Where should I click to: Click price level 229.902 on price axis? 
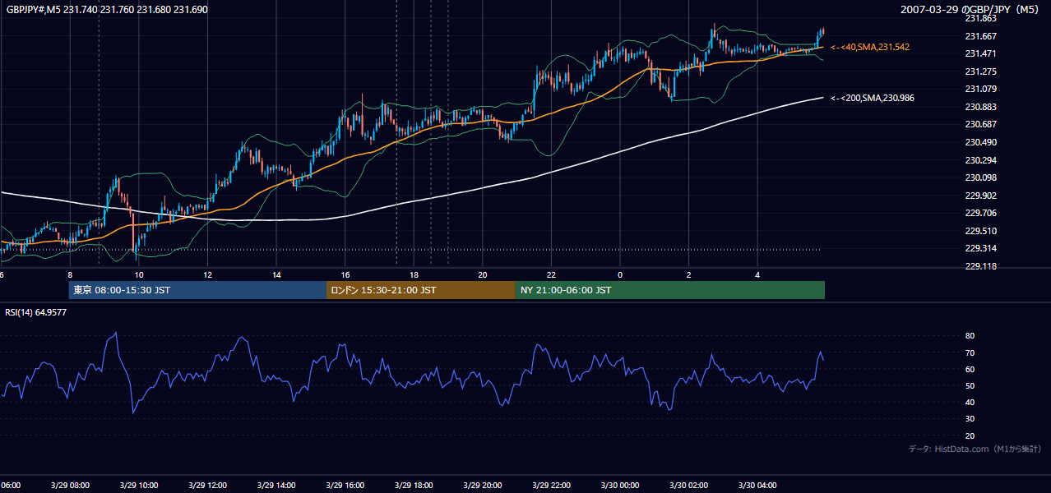point(980,196)
